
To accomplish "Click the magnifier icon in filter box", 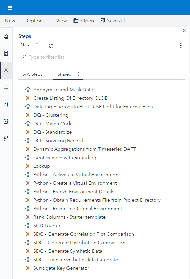I will (x=24, y=57).
